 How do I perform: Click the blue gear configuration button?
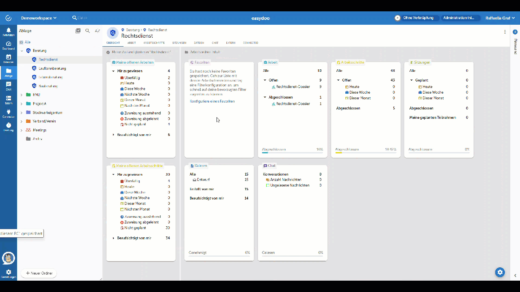click(500, 272)
